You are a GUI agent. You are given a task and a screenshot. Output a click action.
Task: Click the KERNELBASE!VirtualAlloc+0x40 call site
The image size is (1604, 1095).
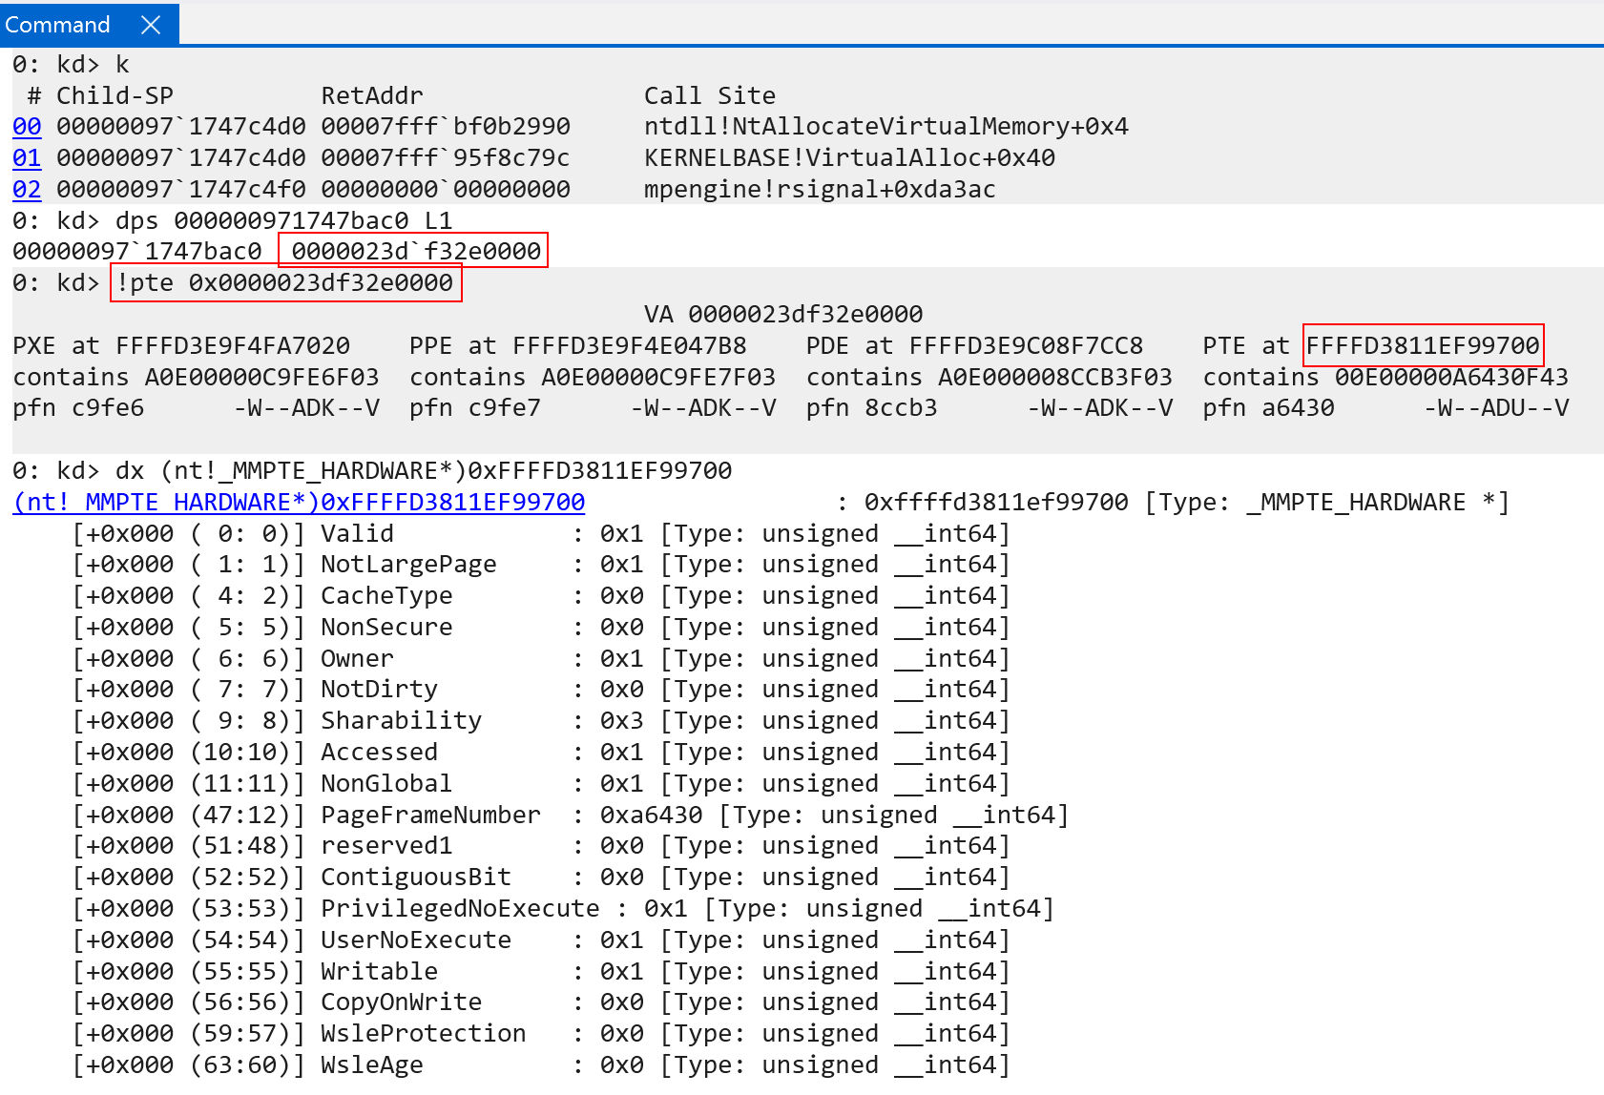tap(848, 158)
